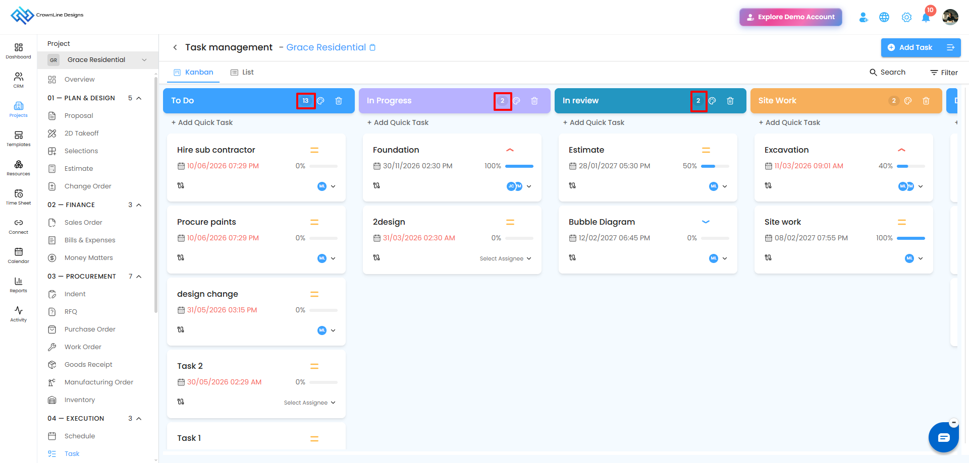This screenshot has height=463, width=969.
Task: Click Explore Demo Account button
Action: pyautogui.click(x=791, y=17)
